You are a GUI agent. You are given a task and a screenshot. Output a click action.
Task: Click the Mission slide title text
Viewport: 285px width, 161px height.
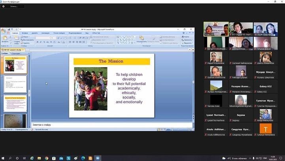tap(111, 61)
